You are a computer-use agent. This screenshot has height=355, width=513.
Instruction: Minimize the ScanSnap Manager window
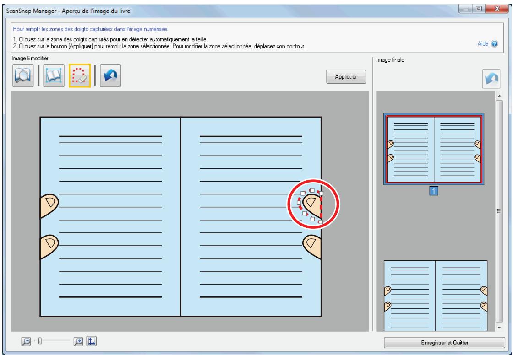point(466,9)
